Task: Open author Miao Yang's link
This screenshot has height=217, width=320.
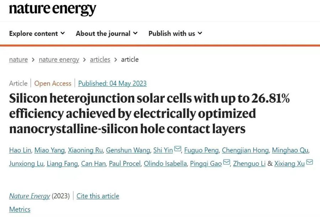Action: click(x=49, y=150)
